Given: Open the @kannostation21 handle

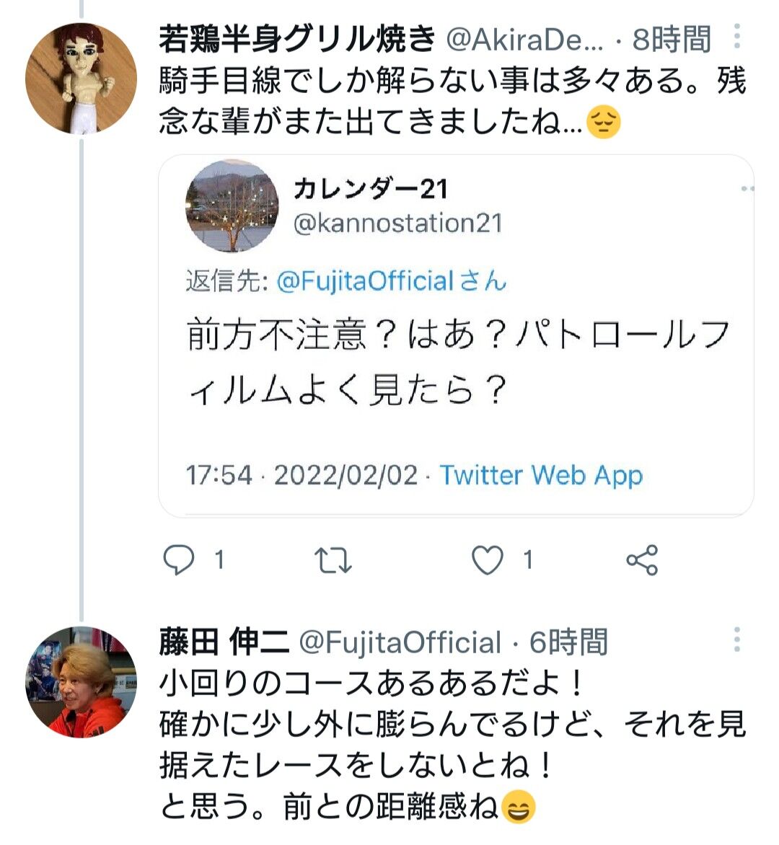Looking at the screenshot, I should pyautogui.click(x=397, y=223).
